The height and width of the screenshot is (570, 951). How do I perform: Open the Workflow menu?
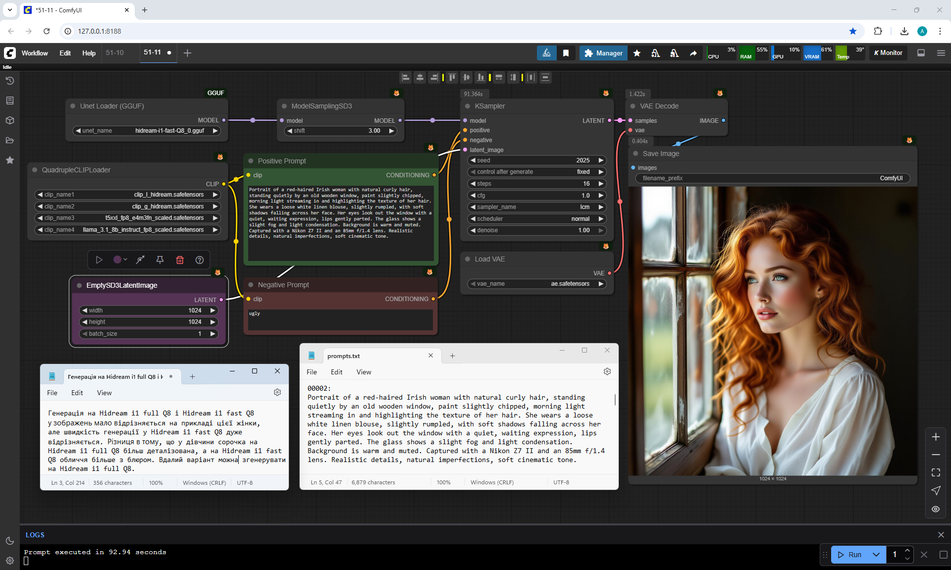[x=35, y=53]
